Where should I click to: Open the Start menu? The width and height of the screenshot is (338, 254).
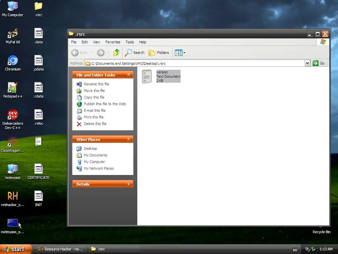(16, 249)
